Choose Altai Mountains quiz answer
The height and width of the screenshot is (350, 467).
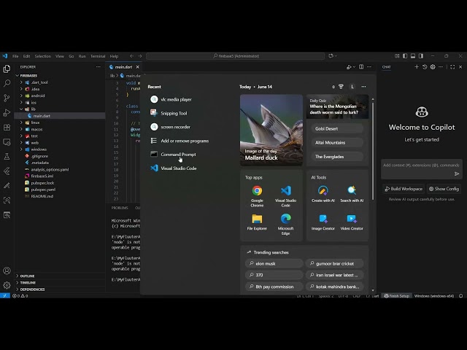[337, 143]
